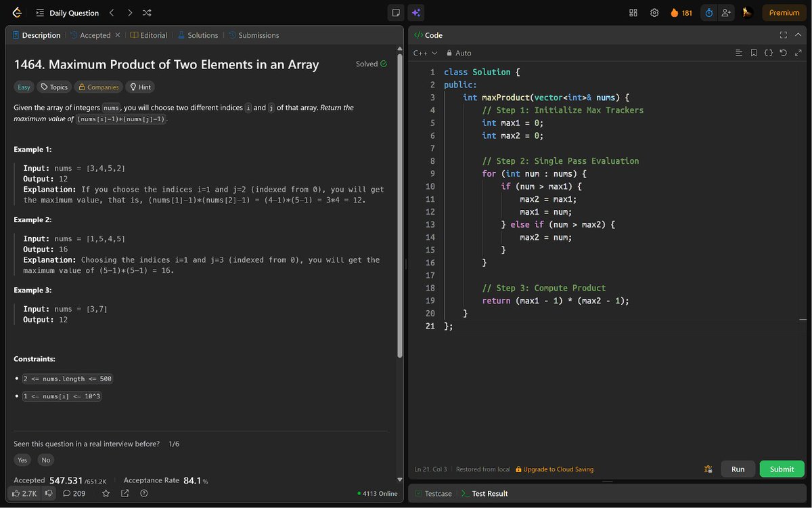Screen dimensions: 812x508
Task: Click Acceptance Rate 84.1% stat
Action: pos(166,480)
